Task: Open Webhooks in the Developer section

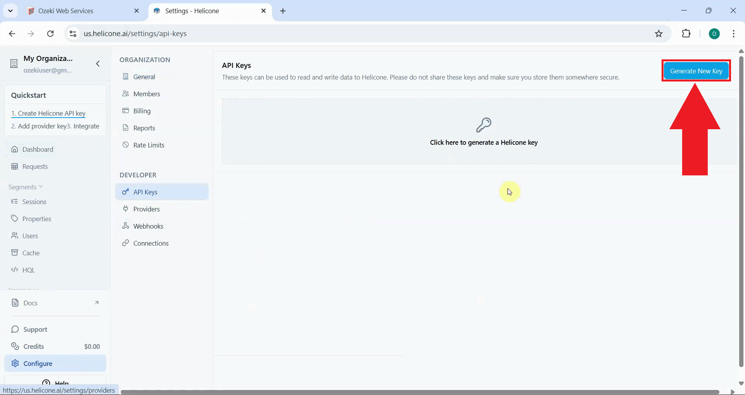Action: point(148,226)
